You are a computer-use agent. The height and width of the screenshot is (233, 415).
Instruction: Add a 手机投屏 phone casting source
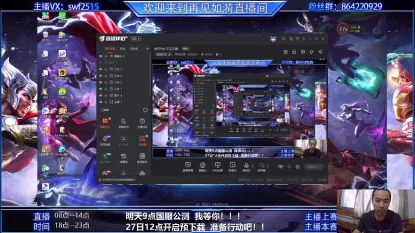(x=217, y=167)
